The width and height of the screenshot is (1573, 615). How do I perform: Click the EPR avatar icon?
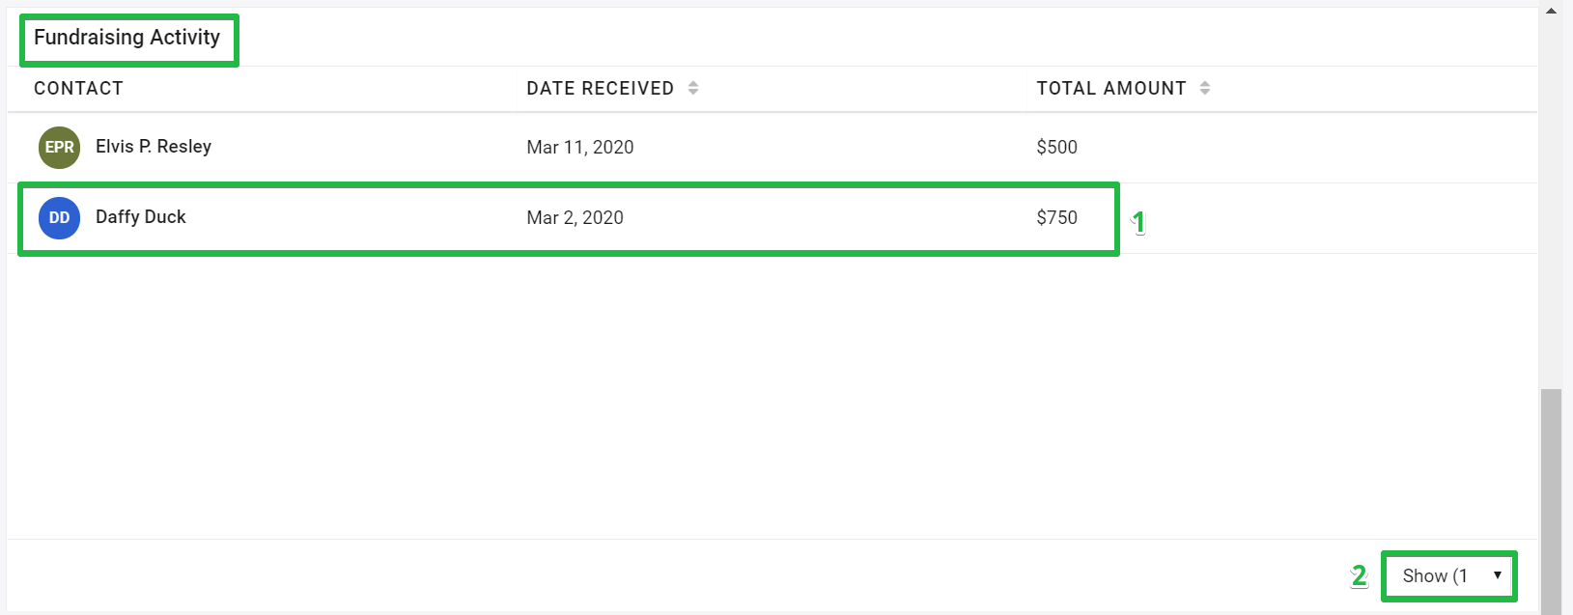coord(59,148)
